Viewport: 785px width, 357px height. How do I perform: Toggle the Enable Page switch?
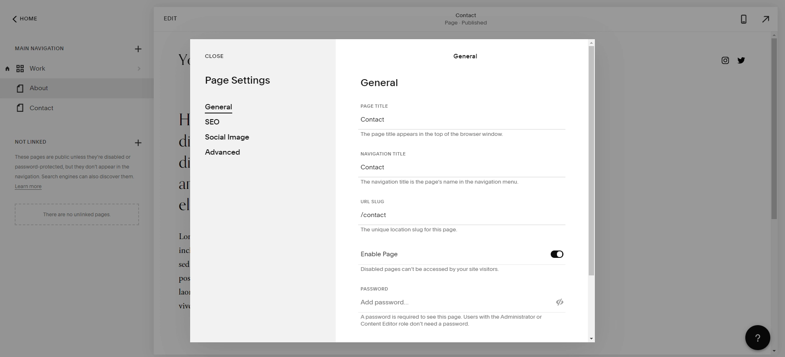coord(557,254)
